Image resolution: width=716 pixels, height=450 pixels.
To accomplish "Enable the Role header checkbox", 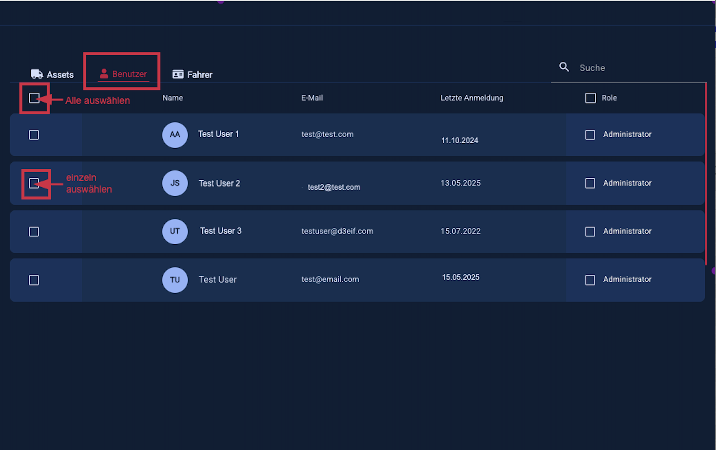I will [x=590, y=98].
